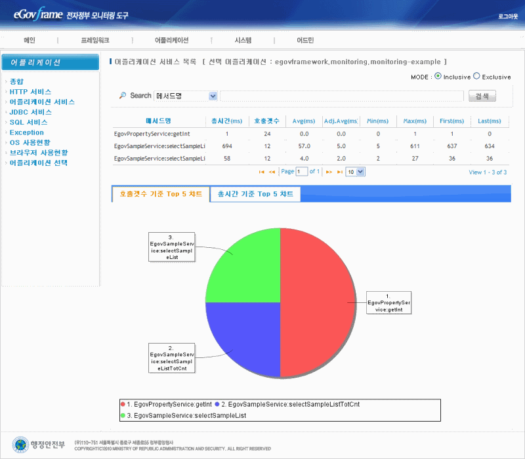525x459 pixels.
Task: Click the search text input field
Action: [x=341, y=96]
